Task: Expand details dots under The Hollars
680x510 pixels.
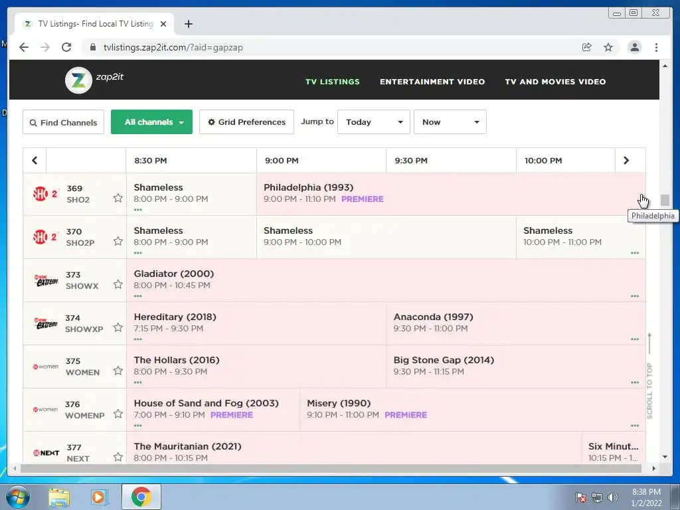Action: 138,382
